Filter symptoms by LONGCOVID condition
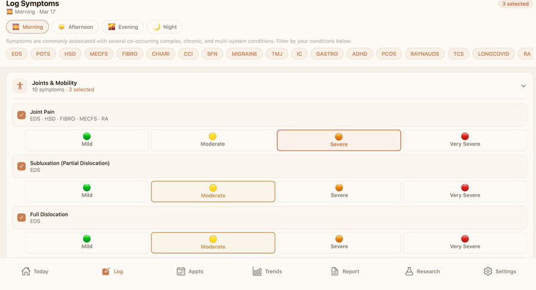This screenshot has height=290, width=536. pyautogui.click(x=494, y=54)
